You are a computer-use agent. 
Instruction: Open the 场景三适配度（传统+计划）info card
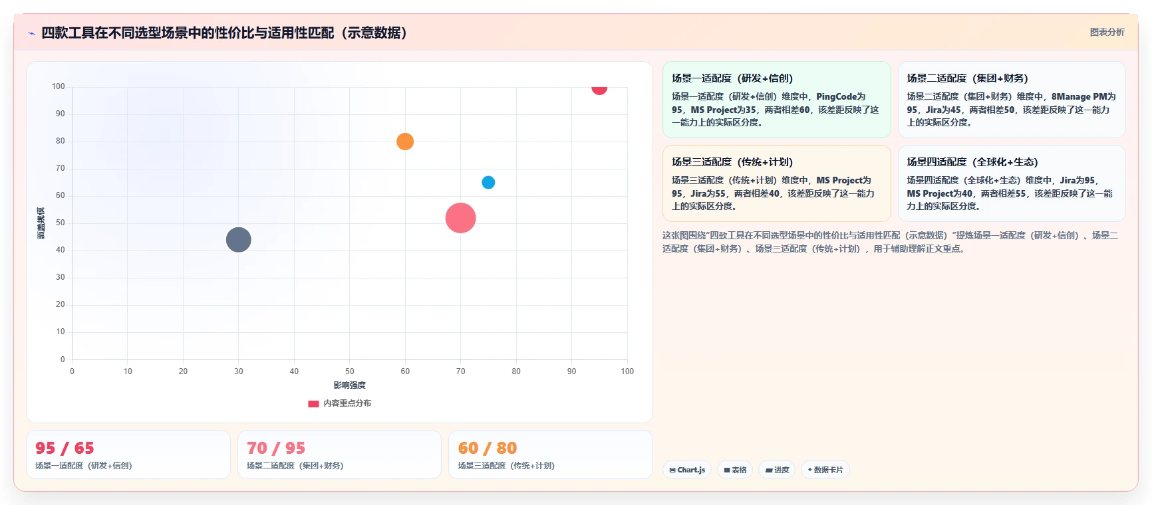coord(777,183)
